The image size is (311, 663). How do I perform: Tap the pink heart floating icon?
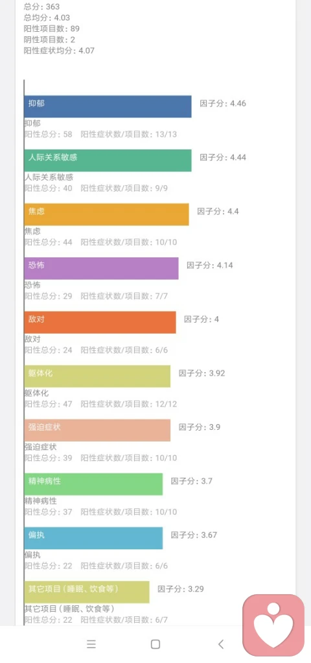(273, 625)
